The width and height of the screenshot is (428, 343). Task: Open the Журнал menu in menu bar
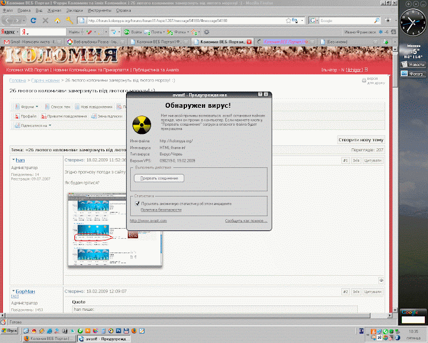53,10
